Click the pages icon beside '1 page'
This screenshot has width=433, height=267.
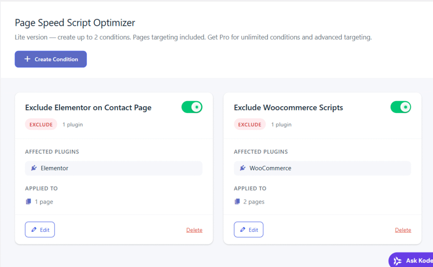pyautogui.click(x=29, y=202)
